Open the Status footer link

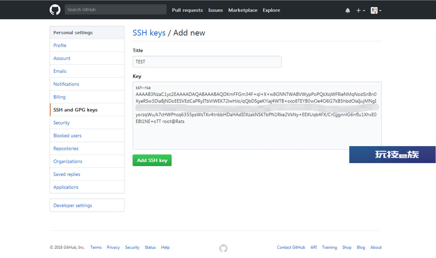point(150,247)
